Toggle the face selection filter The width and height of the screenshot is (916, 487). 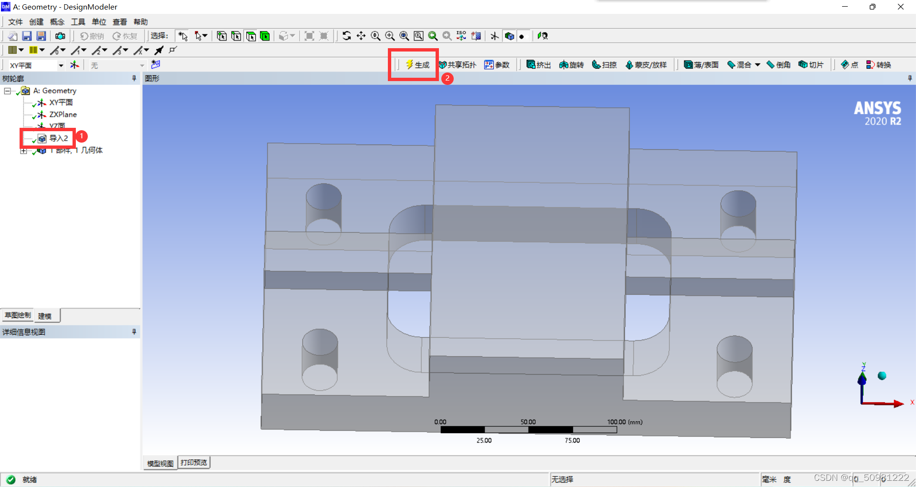[250, 36]
